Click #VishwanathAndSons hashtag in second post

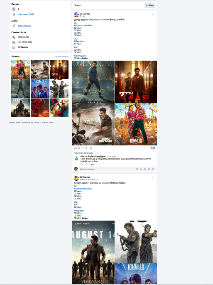83,189
